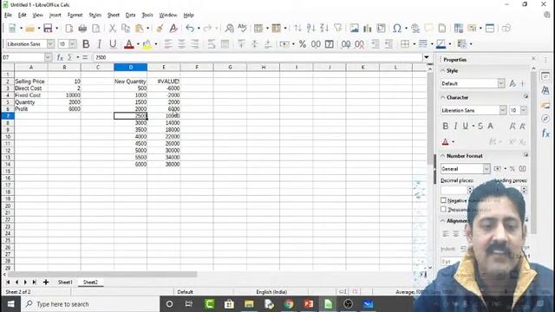
Task: Open the sidebar Navigator compass icon
Action: (x=545, y=119)
